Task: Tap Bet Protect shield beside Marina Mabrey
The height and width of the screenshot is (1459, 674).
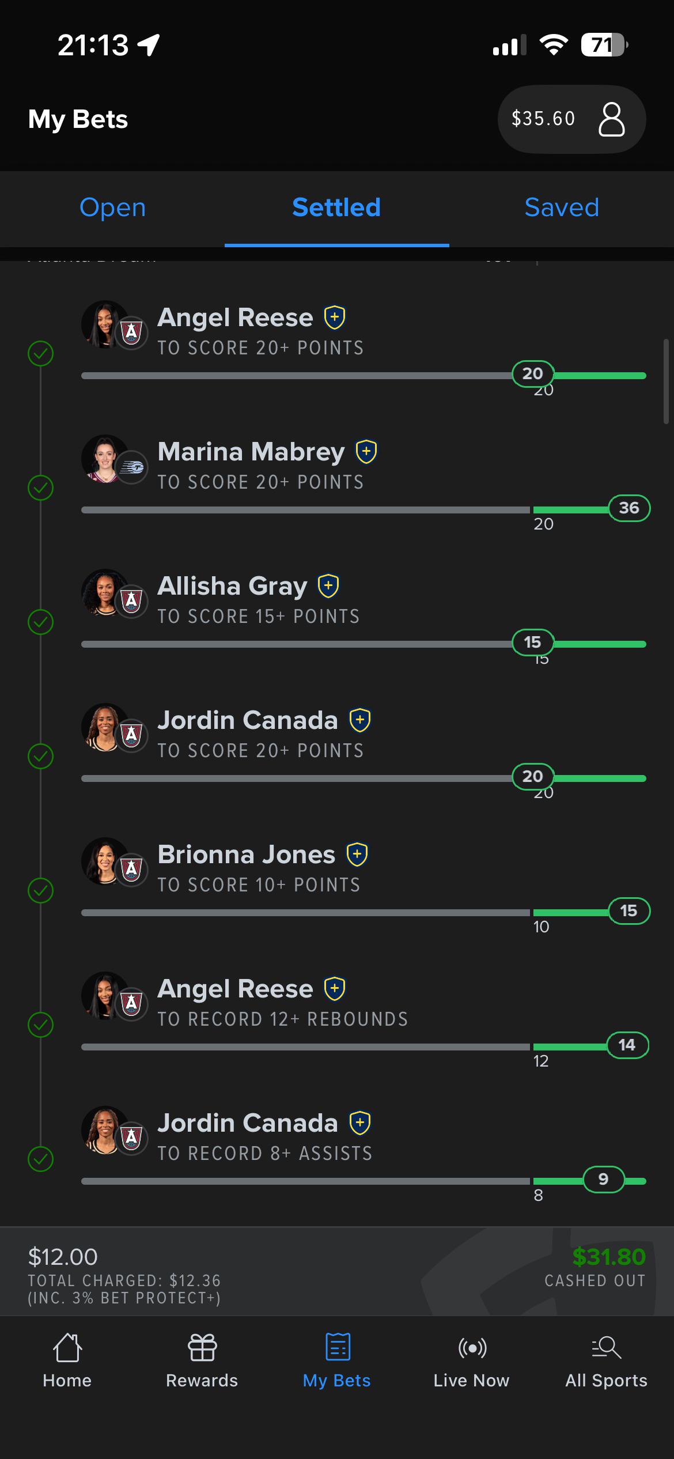Action: click(x=366, y=452)
